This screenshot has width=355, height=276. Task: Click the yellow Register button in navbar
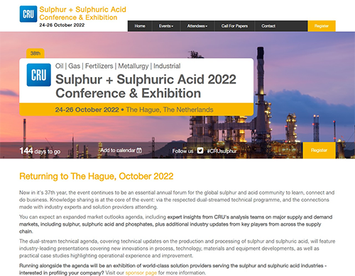click(322, 26)
